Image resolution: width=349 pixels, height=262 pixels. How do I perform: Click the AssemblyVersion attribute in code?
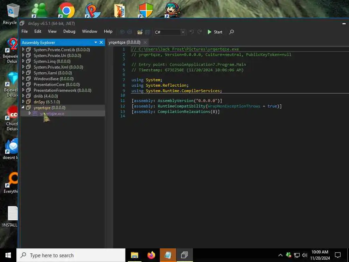176,101
